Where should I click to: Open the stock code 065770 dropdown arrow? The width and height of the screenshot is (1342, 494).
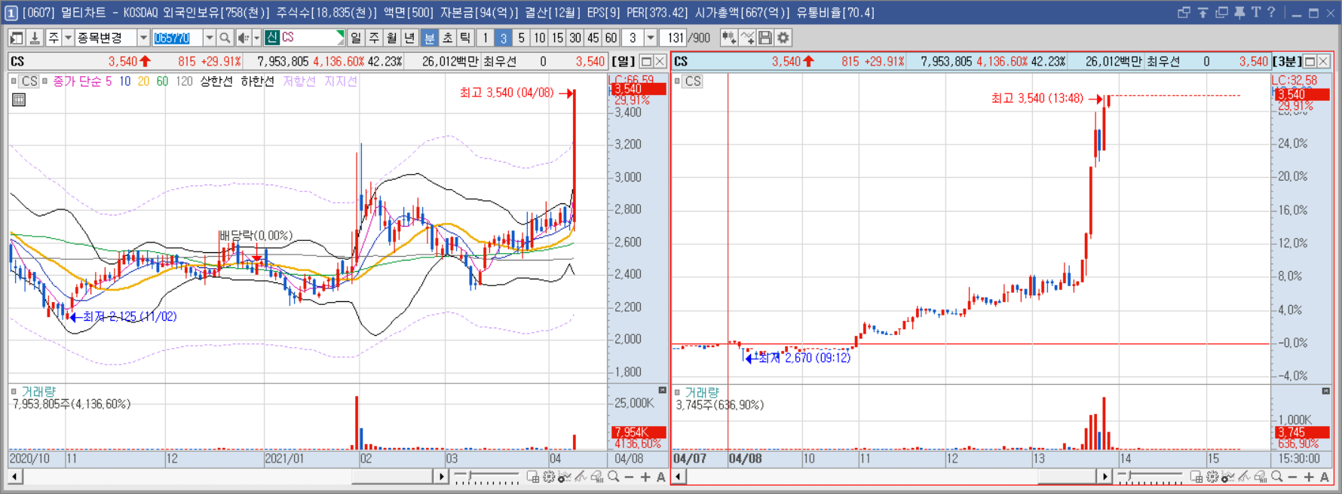(x=209, y=38)
